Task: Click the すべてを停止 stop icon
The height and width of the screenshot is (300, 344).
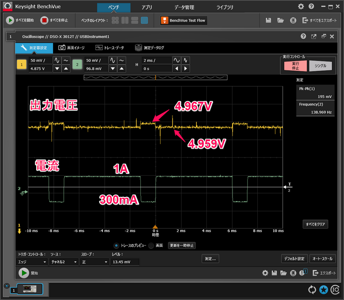Action: [x=44, y=20]
